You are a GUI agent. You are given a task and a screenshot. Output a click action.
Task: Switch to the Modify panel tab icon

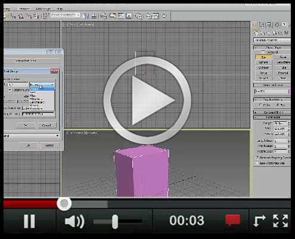click(262, 24)
